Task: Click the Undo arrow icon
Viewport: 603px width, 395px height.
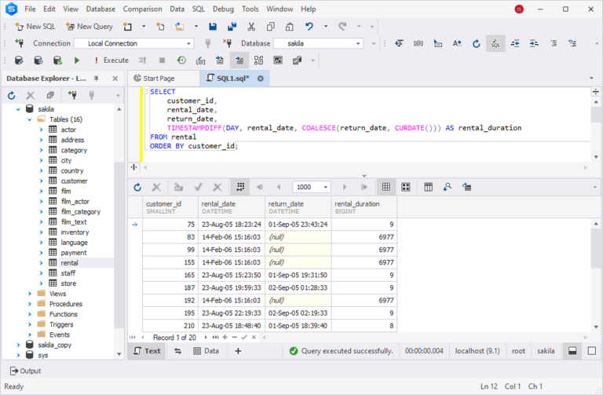Action: tap(309, 26)
